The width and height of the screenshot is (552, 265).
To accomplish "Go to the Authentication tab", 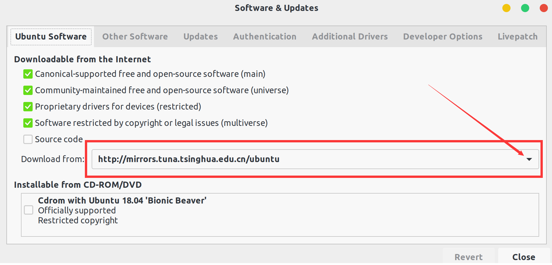I will (x=265, y=36).
